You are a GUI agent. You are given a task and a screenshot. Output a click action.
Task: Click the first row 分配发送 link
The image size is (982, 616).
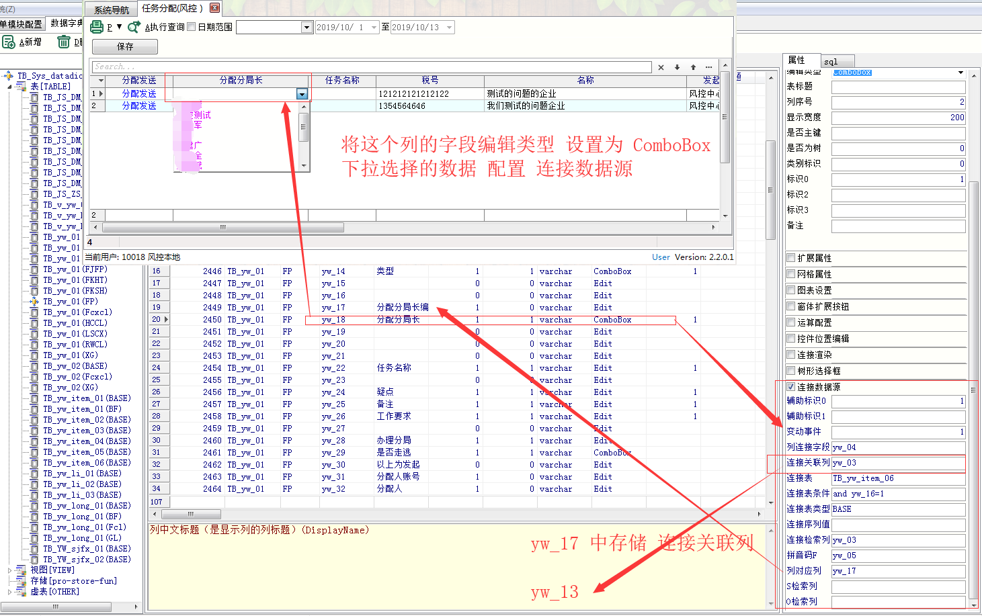[x=139, y=94]
